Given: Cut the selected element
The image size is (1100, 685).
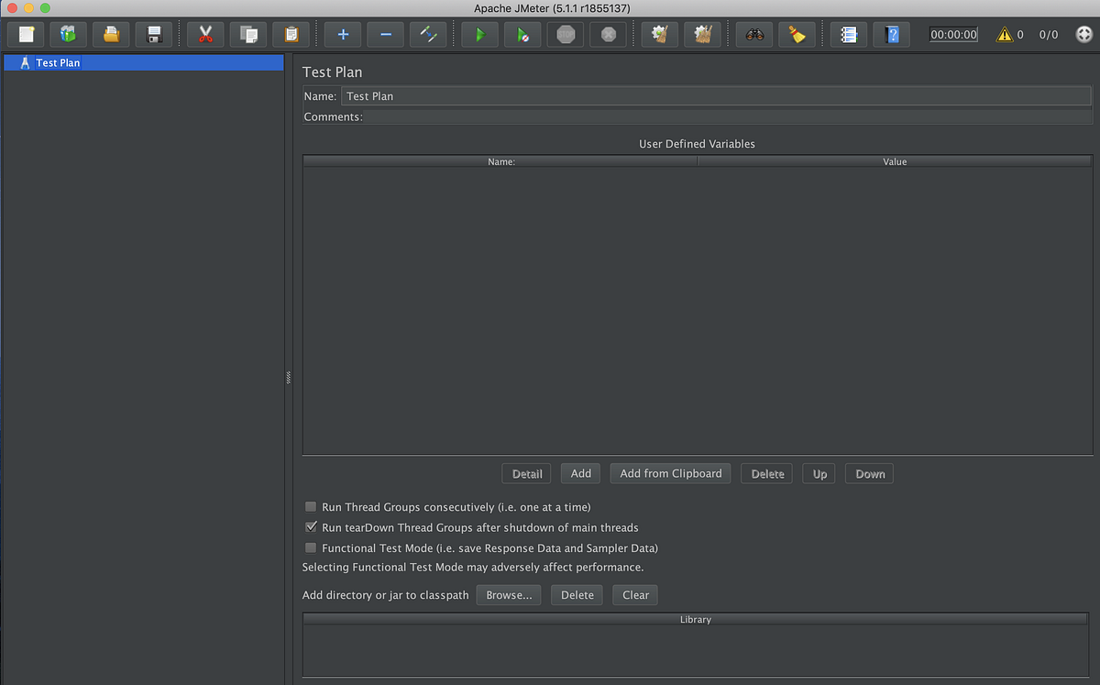Looking at the screenshot, I should coord(205,34).
